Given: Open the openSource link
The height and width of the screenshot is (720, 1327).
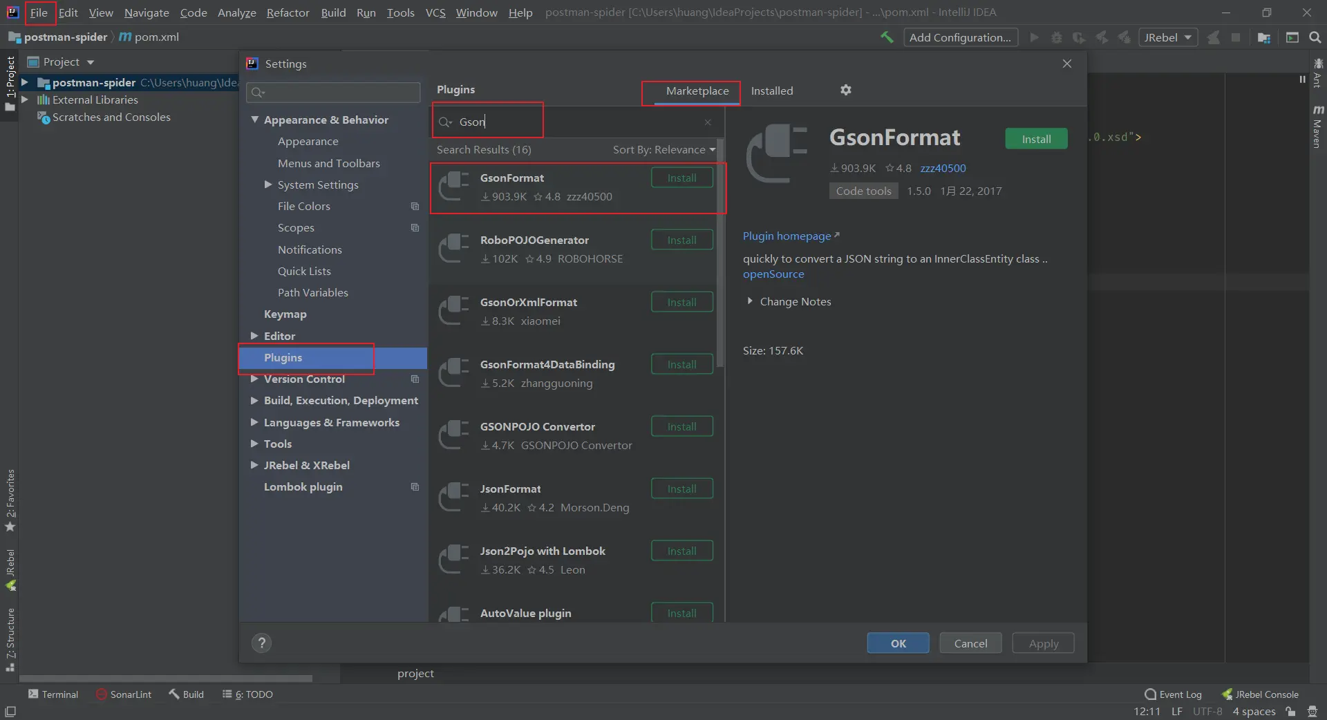Looking at the screenshot, I should pyautogui.click(x=773, y=274).
